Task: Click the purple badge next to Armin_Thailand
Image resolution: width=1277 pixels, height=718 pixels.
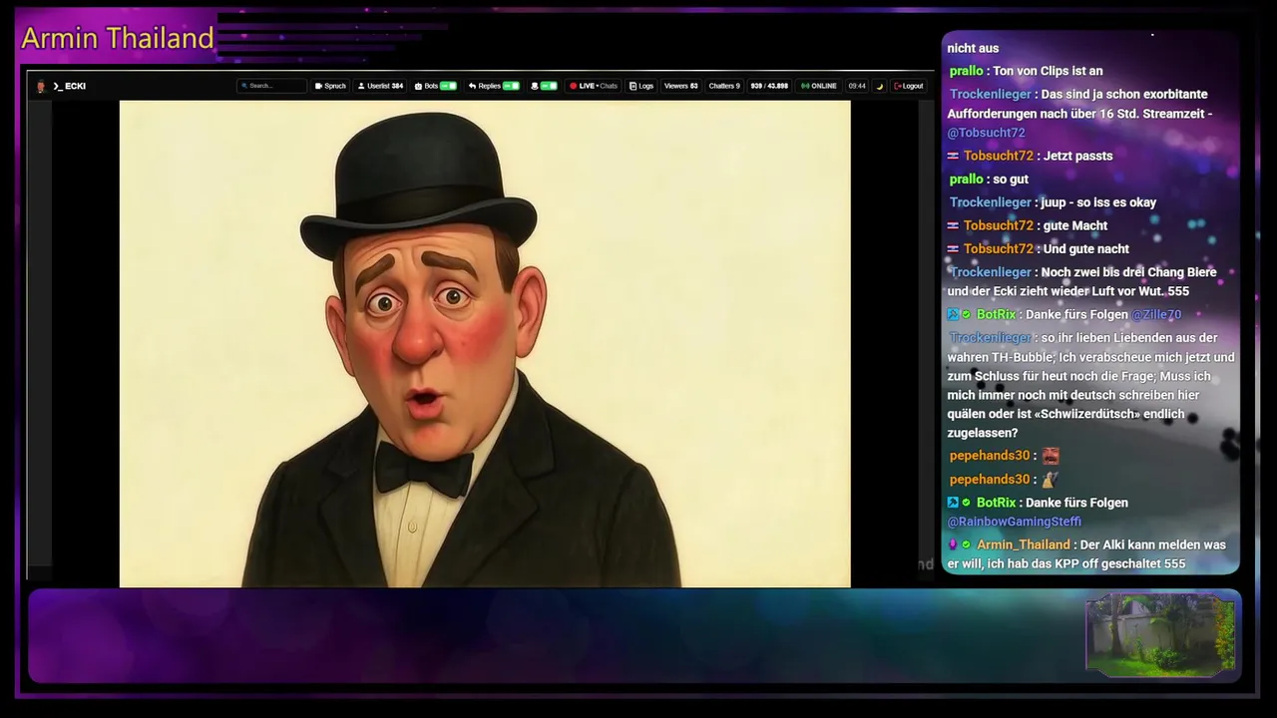Action: pos(953,544)
